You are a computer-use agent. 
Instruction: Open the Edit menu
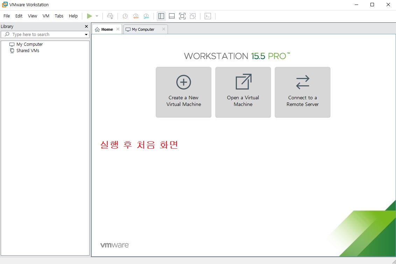(x=19, y=16)
